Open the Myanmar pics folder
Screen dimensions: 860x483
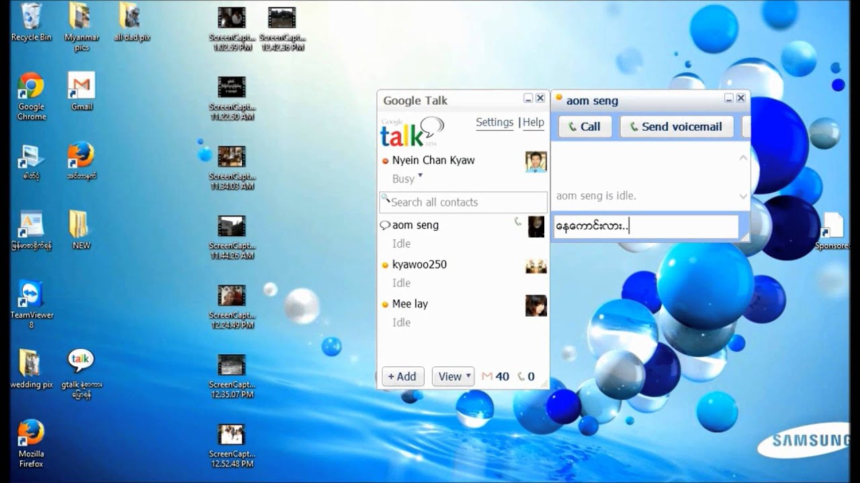pyautogui.click(x=81, y=27)
